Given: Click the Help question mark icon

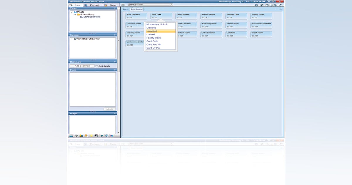Looking at the screenshot, I should 268,5.
